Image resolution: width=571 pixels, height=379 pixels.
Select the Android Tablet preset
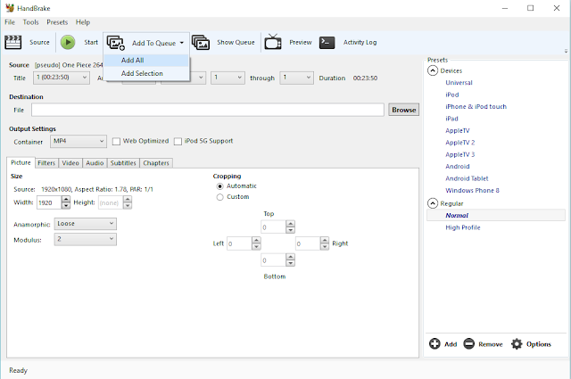tap(467, 178)
